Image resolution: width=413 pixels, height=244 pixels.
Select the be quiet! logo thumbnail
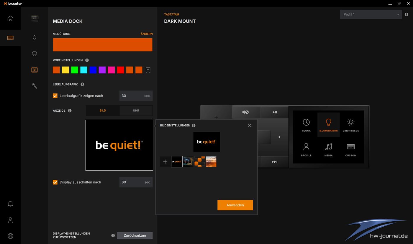point(177,161)
